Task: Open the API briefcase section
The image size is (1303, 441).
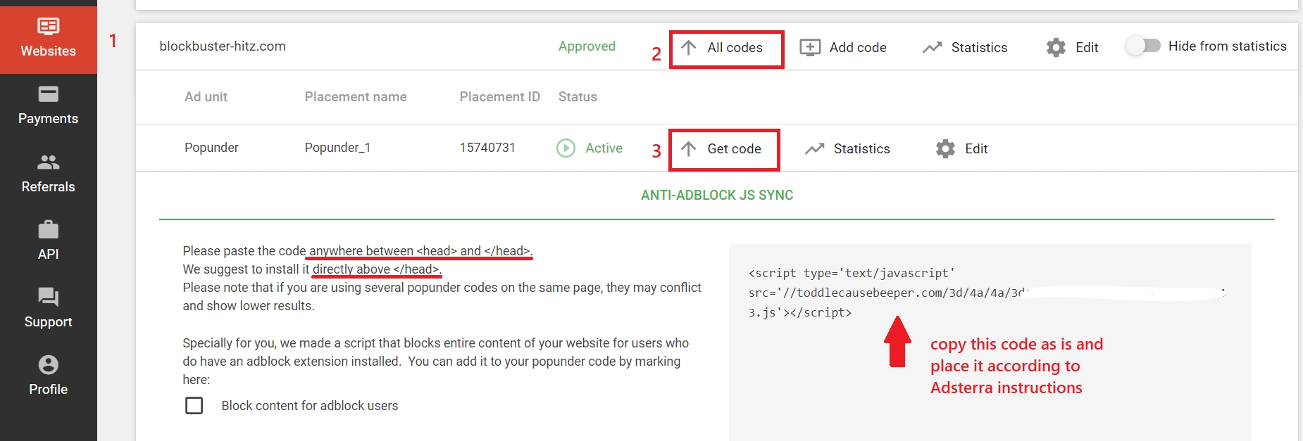Action: [48, 241]
